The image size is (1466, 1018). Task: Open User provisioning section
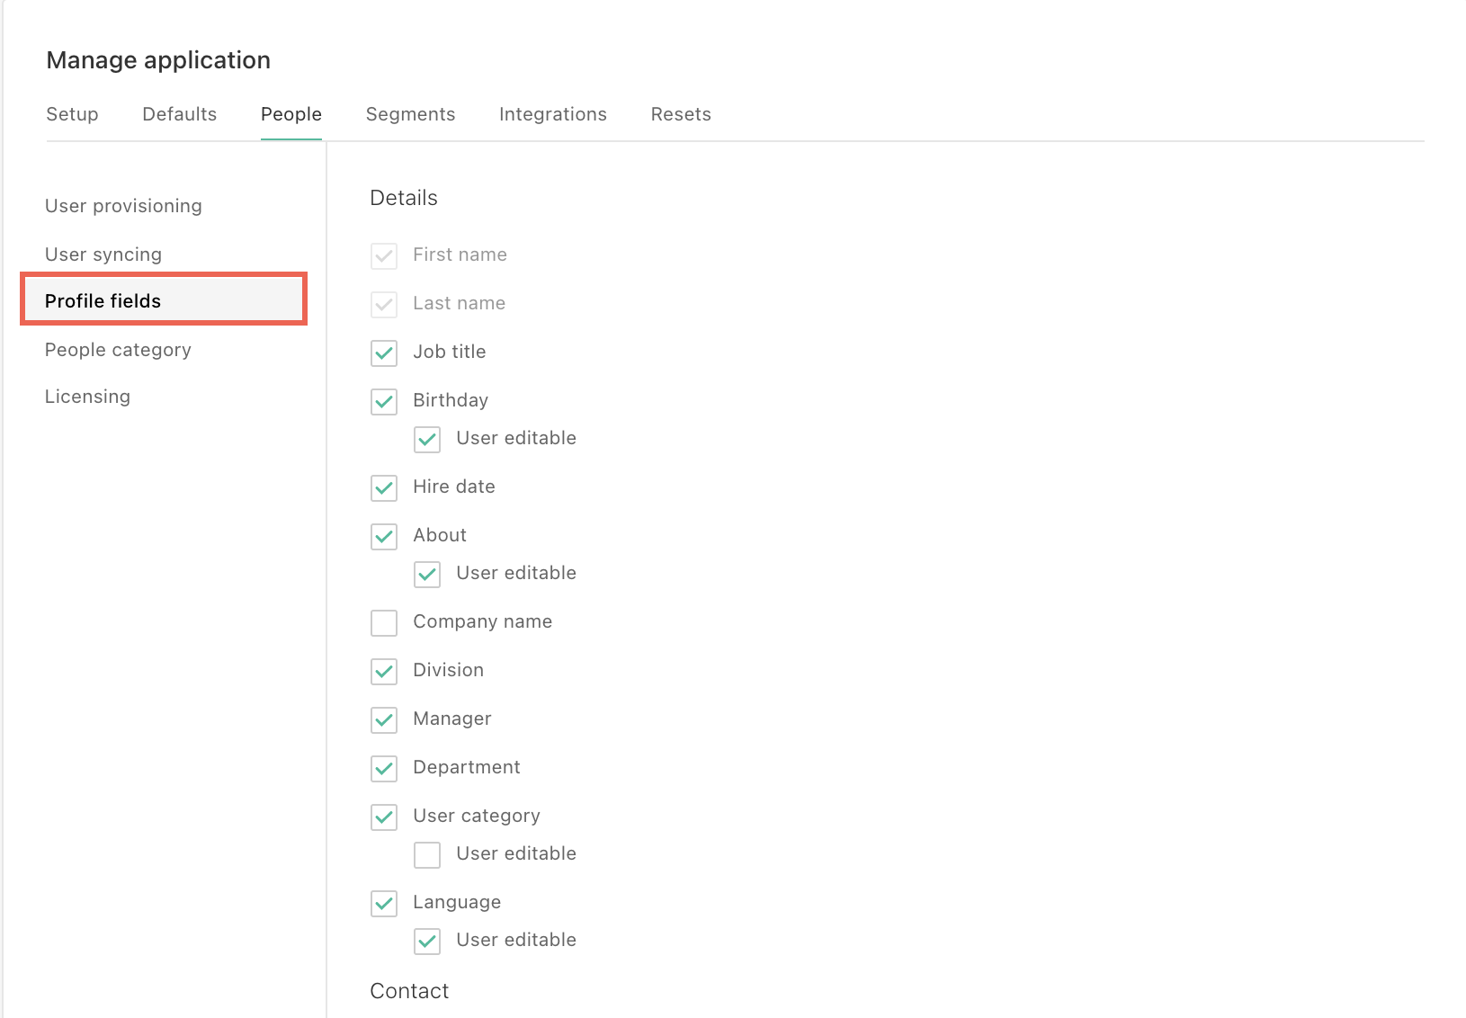pyautogui.click(x=123, y=206)
